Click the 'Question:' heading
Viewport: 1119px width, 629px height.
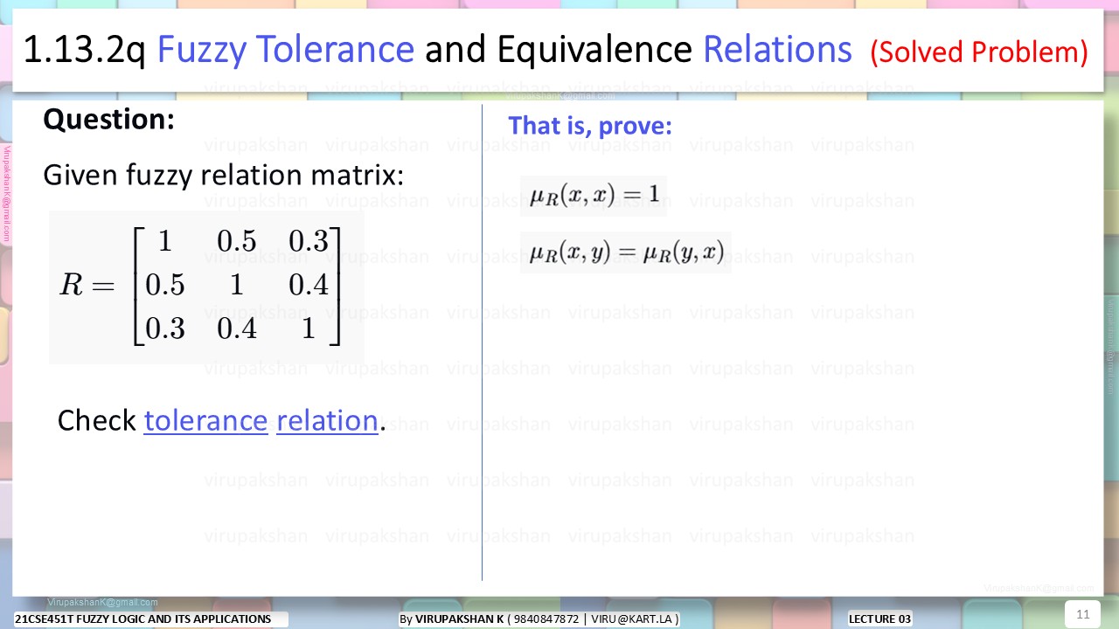pos(109,119)
